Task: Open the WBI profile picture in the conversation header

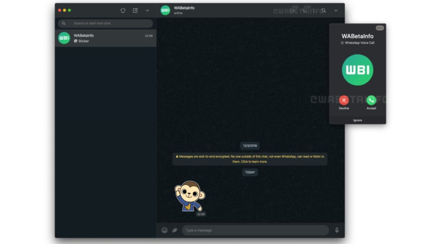Action: pyautogui.click(x=165, y=10)
